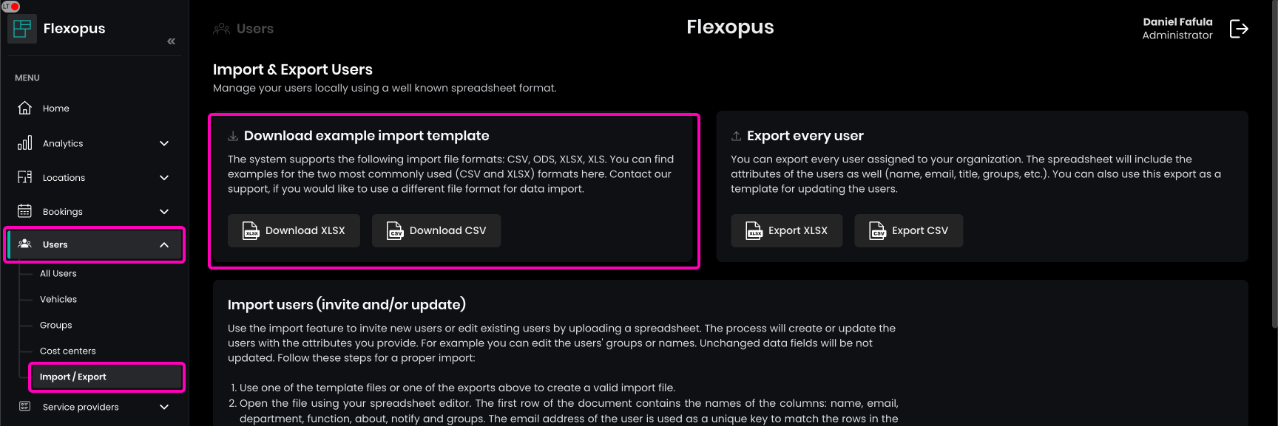Click the Service providers icon
Viewport: 1278px width, 426px height.
click(24, 407)
